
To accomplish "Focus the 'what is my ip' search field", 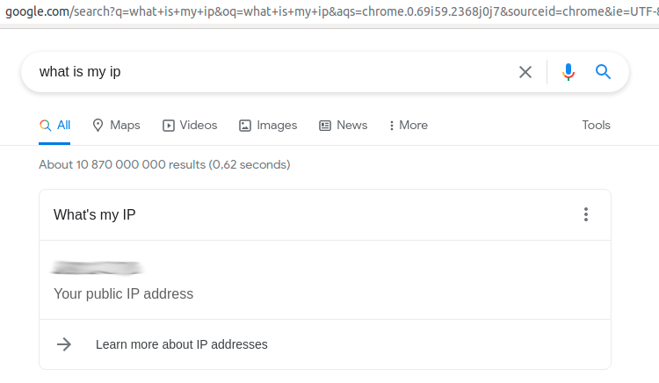I will (x=264, y=72).
